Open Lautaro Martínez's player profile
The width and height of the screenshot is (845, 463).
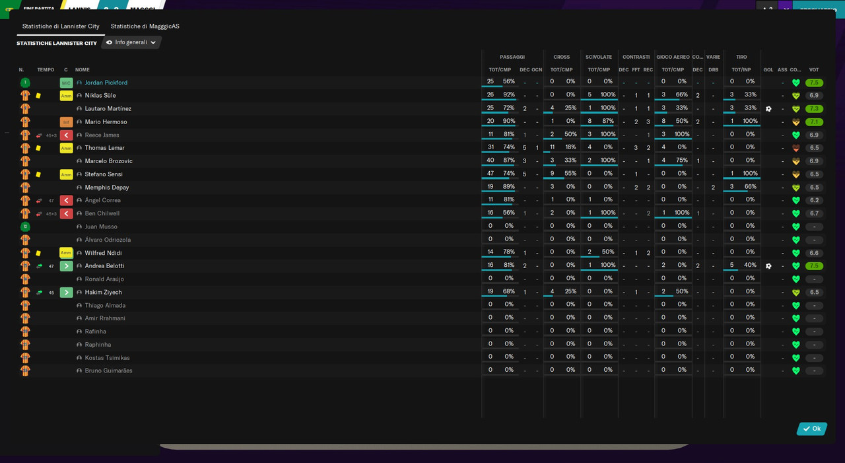click(108, 109)
